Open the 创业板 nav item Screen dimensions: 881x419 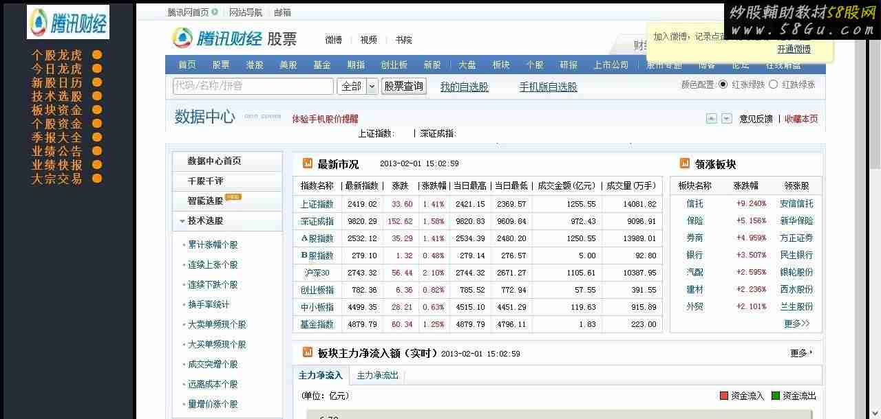(394, 65)
